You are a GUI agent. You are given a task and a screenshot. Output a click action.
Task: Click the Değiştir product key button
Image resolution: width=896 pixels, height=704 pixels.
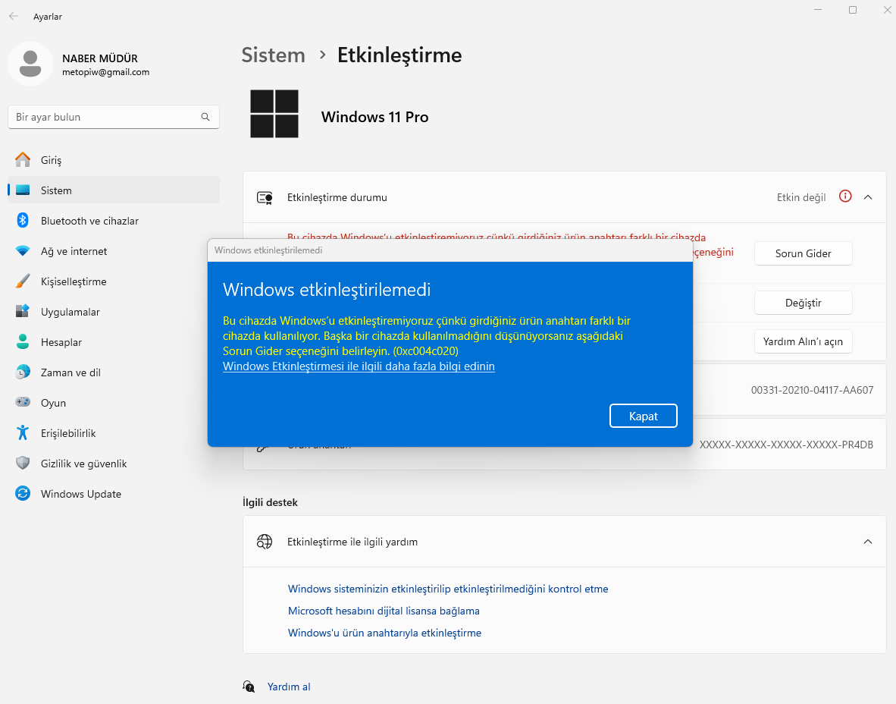tap(803, 303)
